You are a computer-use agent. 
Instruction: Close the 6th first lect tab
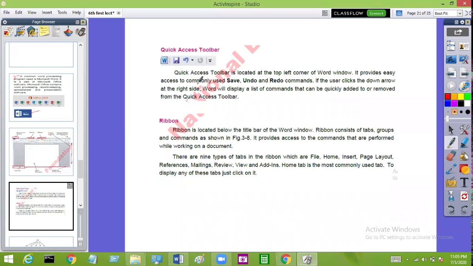(119, 13)
